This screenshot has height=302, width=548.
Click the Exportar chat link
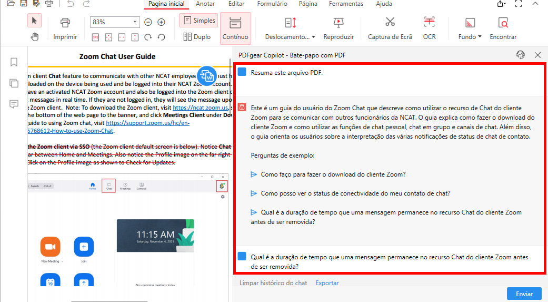(x=327, y=282)
